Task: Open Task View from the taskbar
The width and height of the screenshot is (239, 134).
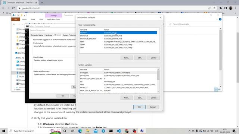Action: [72, 131]
